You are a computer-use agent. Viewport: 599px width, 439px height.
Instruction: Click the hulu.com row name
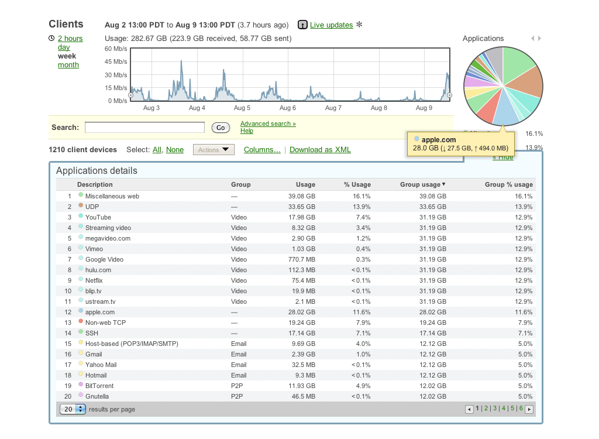pyautogui.click(x=98, y=270)
